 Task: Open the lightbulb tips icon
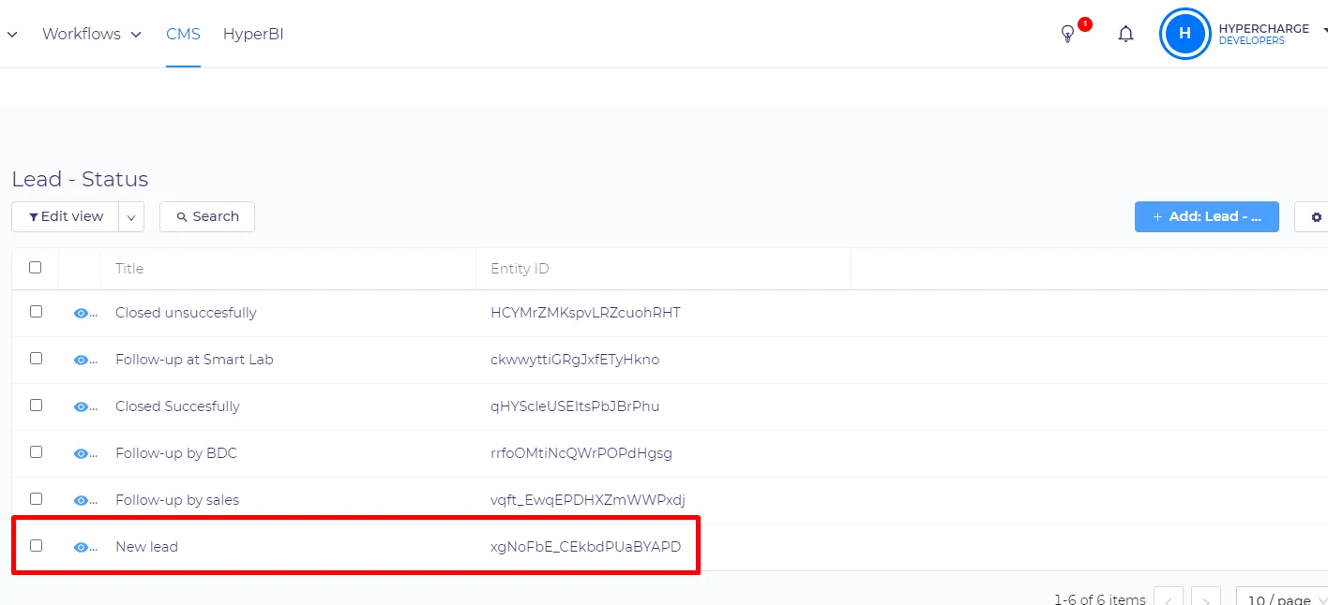click(x=1067, y=34)
